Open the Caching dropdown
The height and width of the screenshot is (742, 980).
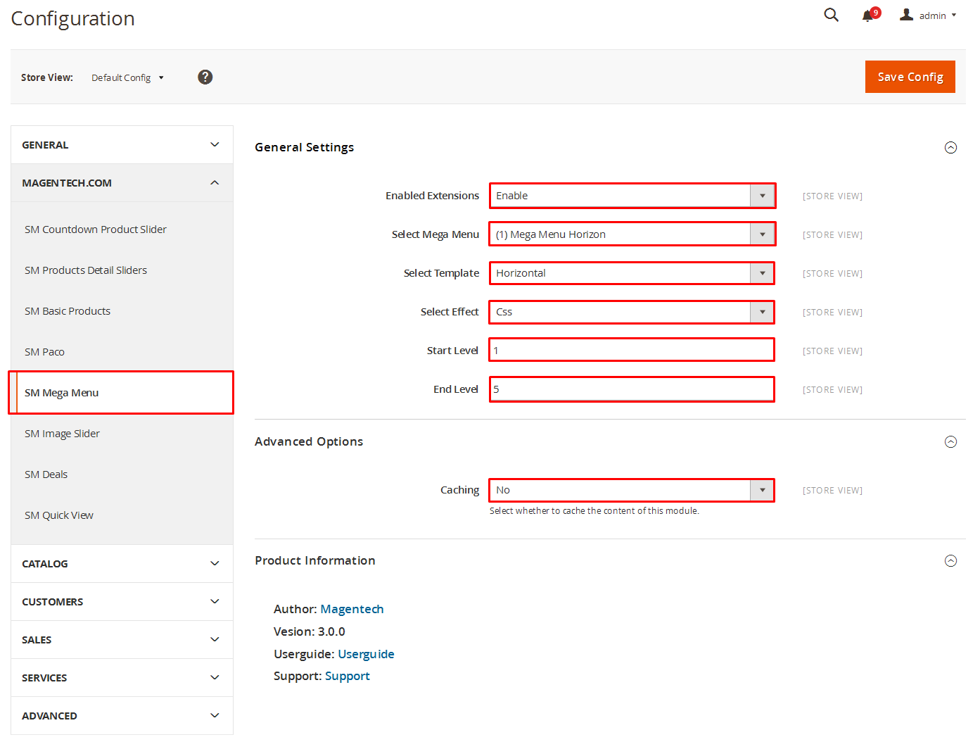pos(632,490)
